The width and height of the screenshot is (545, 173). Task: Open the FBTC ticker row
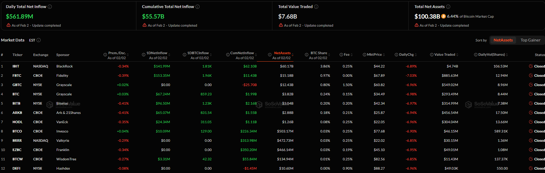click(x=17, y=76)
